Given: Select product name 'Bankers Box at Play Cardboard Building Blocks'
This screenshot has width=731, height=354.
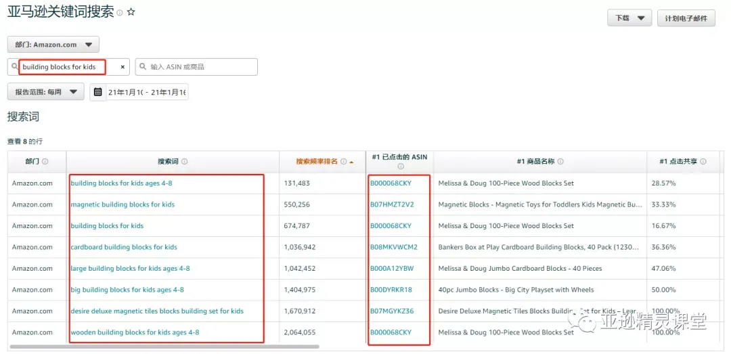Looking at the screenshot, I should 540,247.
